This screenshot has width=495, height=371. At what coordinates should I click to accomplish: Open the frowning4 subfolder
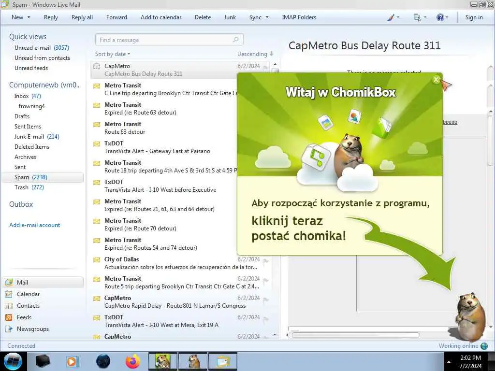31,106
